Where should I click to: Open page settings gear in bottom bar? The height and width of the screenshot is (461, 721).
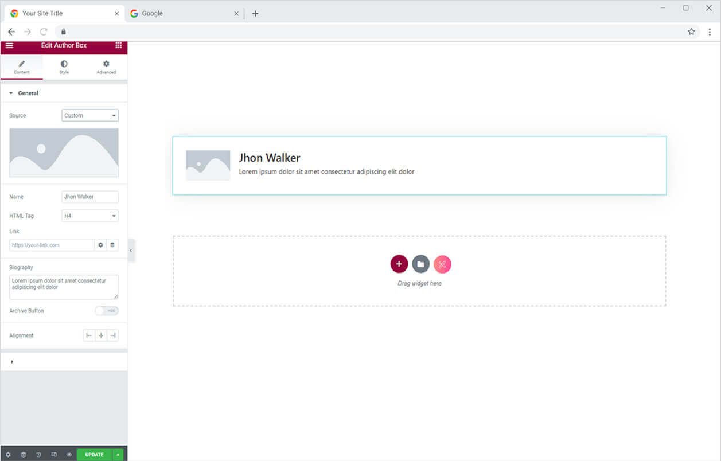tap(8, 455)
